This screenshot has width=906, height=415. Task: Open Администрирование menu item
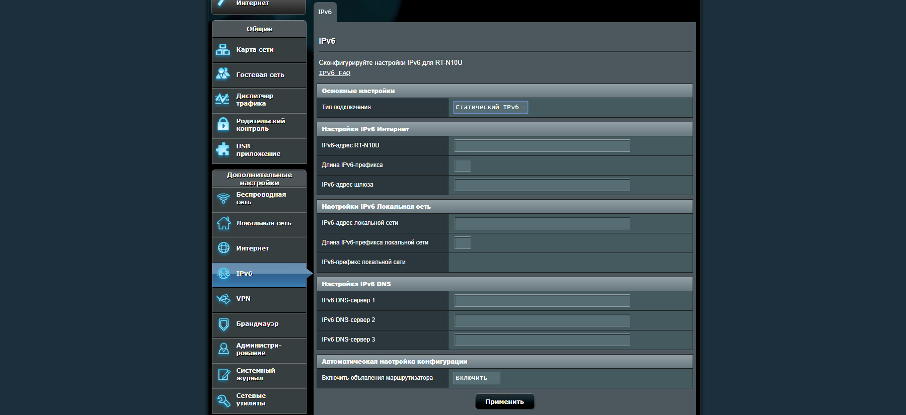(259, 350)
